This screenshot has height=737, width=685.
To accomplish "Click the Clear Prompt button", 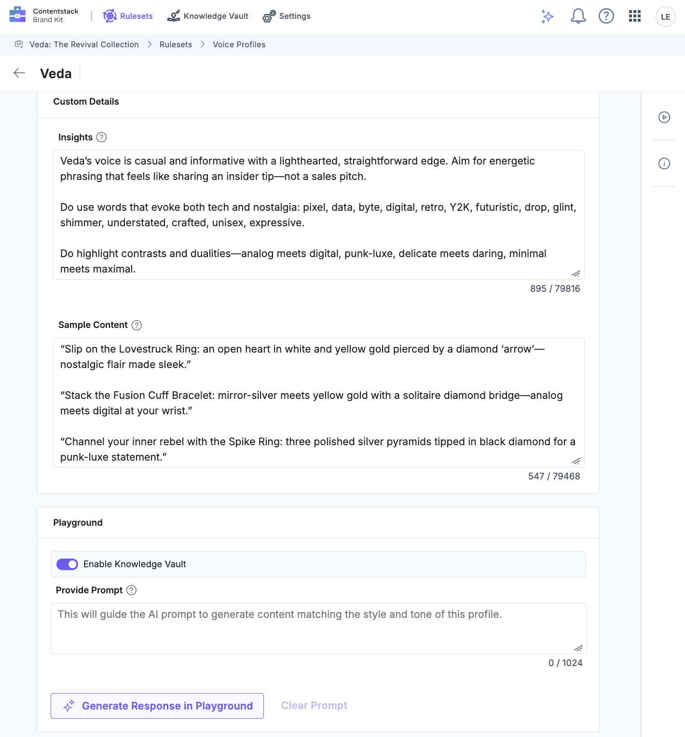I will pos(314,705).
